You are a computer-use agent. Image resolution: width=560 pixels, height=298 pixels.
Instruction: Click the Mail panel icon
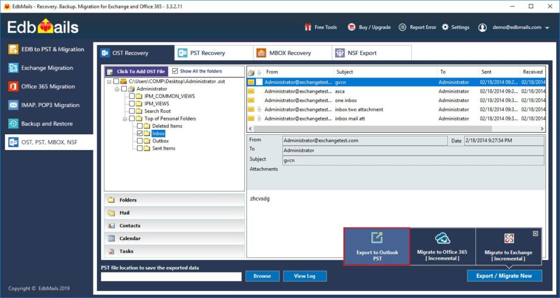pyautogui.click(x=112, y=213)
